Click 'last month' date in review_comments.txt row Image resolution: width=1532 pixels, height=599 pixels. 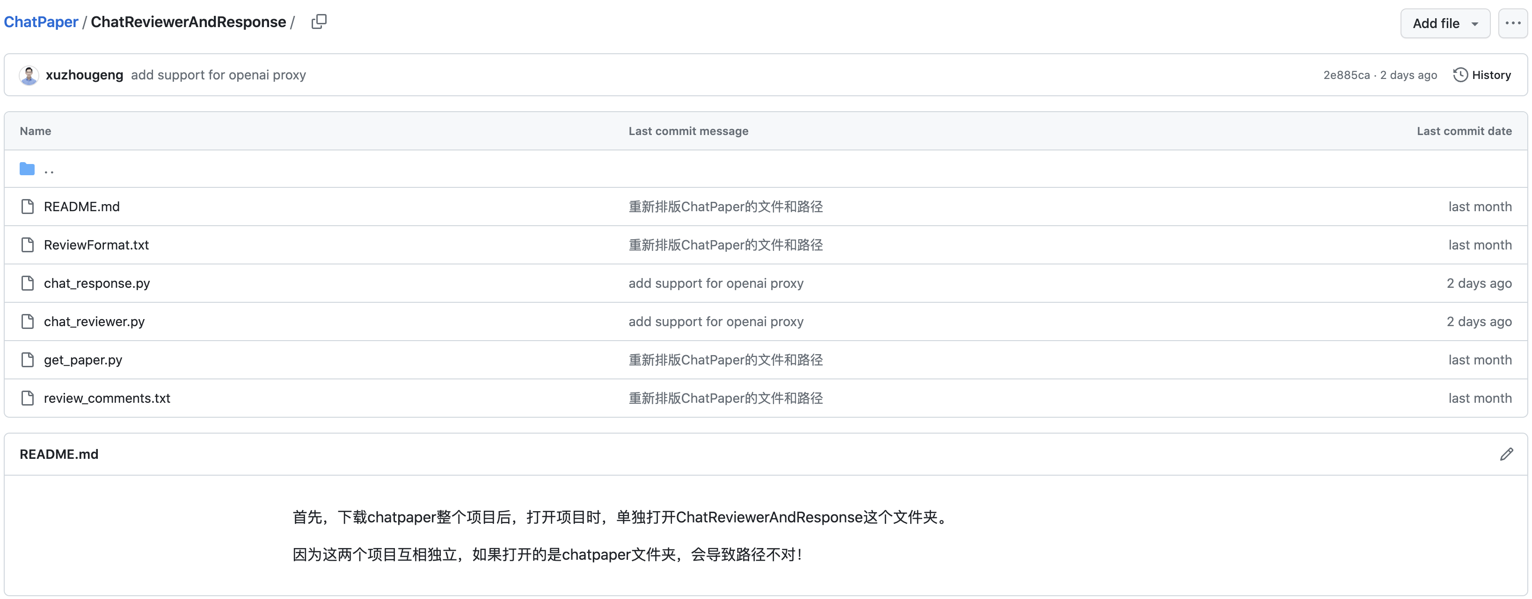(1480, 398)
